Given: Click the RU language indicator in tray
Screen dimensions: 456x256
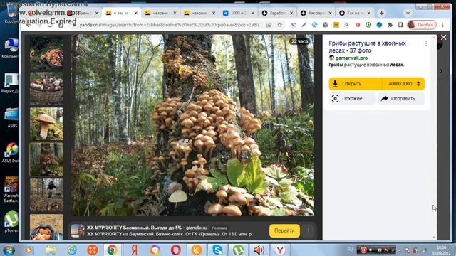Looking at the screenshot, I should click(350, 250).
